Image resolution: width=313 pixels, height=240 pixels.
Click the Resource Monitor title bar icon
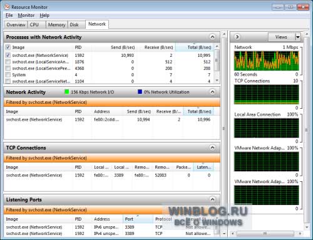(x=7, y=7)
